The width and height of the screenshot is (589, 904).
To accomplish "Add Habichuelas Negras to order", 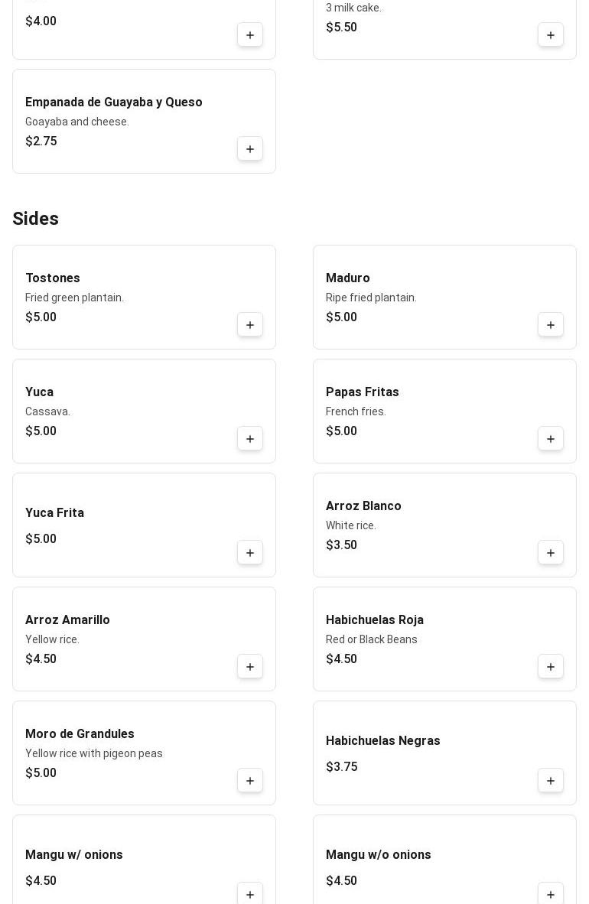I will [x=551, y=781].
